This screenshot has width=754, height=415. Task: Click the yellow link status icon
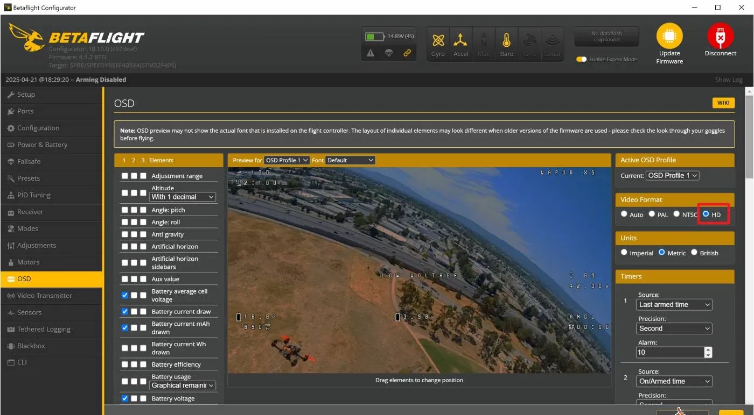tap(407, 53)
